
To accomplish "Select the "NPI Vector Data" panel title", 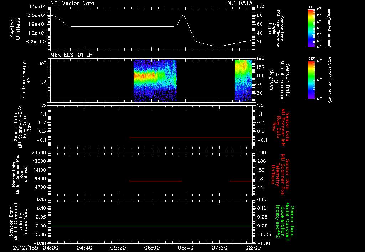I will pos(72,3).
